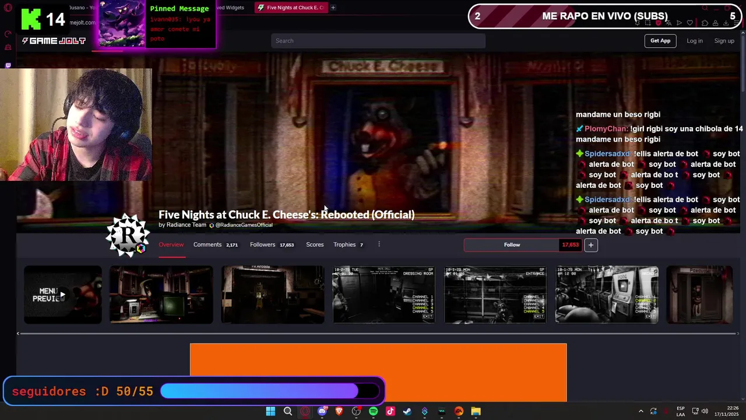Click the plus button beside Follow

tap(590, 245)
